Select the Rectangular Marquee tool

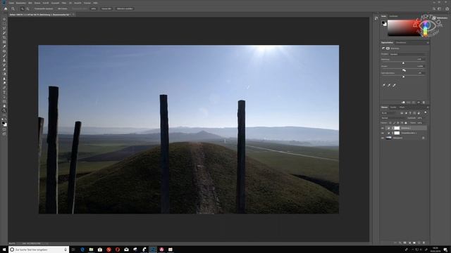tap(4, 24)
